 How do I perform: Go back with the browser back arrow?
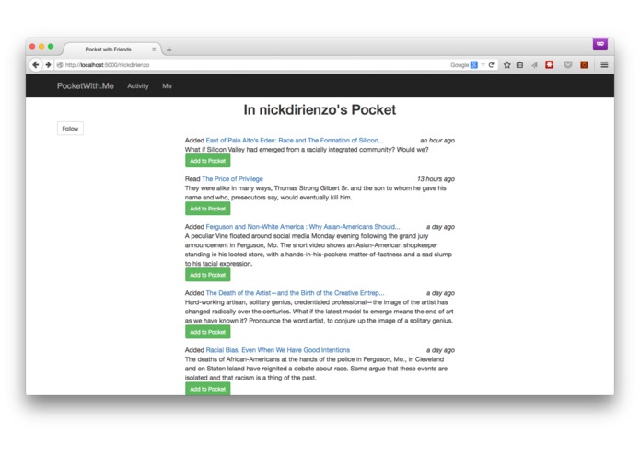click(x=36, y=64)
